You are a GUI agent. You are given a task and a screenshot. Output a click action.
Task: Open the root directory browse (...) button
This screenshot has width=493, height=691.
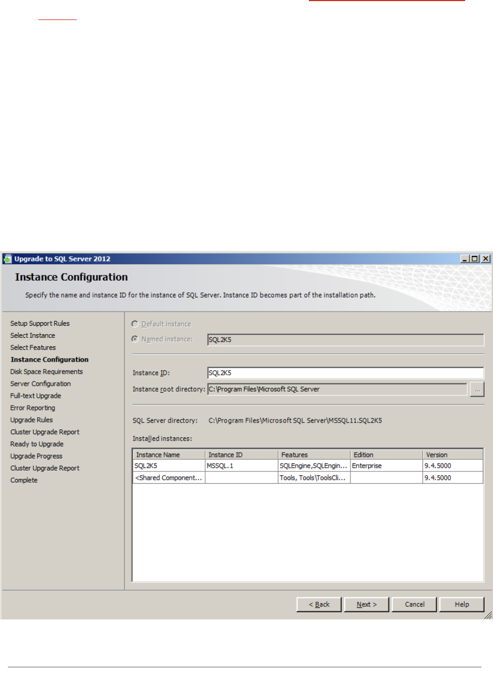[x=477, y=390]
